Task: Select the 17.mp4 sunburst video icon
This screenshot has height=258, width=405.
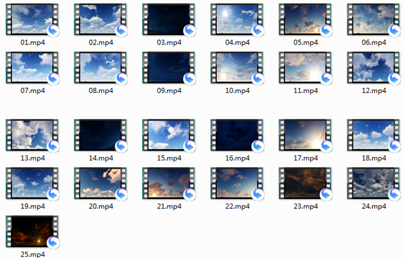Action: coord(305,136)
